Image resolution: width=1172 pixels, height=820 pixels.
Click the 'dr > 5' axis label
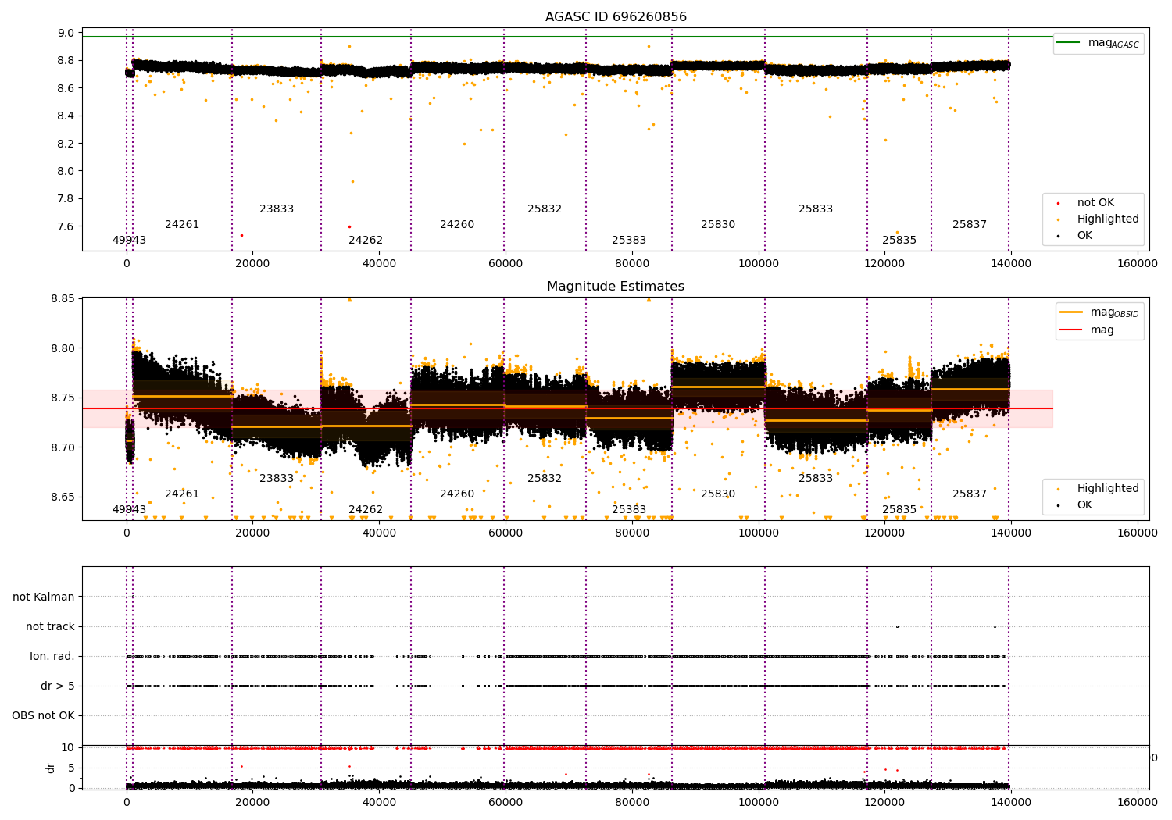click(58, 686)
